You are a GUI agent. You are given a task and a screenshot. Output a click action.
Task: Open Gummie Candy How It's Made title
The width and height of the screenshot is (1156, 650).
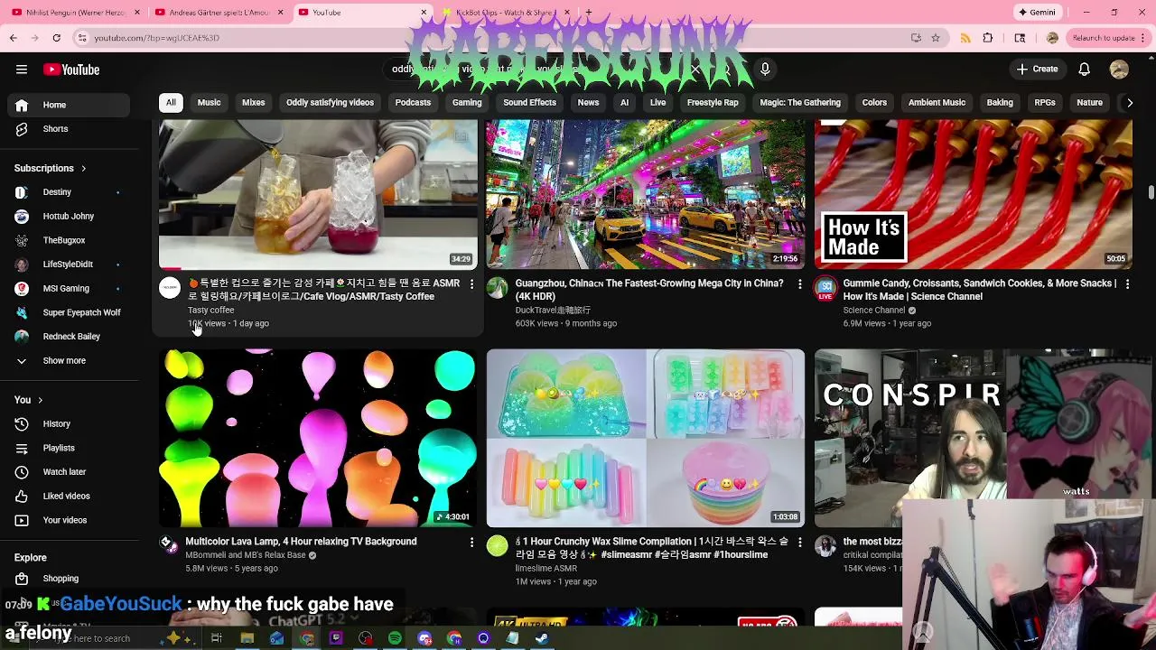tap(980, 290)
